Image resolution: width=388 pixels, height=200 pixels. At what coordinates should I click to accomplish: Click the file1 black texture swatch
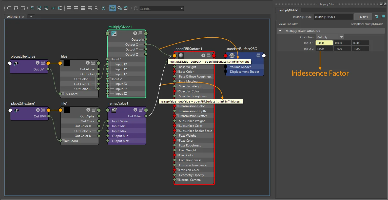67,110
